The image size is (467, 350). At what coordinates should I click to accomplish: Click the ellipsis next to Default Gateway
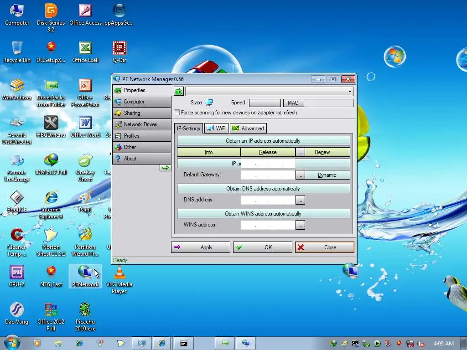tap(300, 175)
